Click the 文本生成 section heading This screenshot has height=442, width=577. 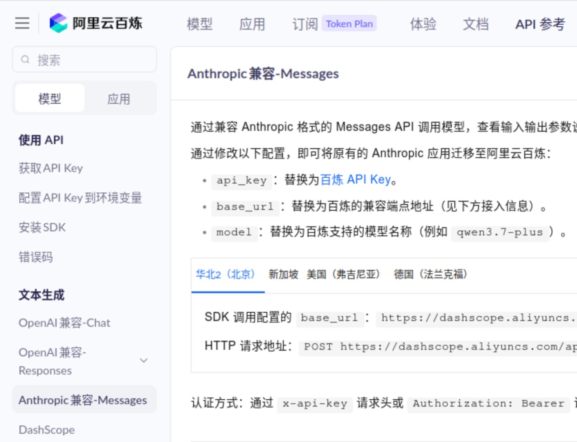[41, 295]
